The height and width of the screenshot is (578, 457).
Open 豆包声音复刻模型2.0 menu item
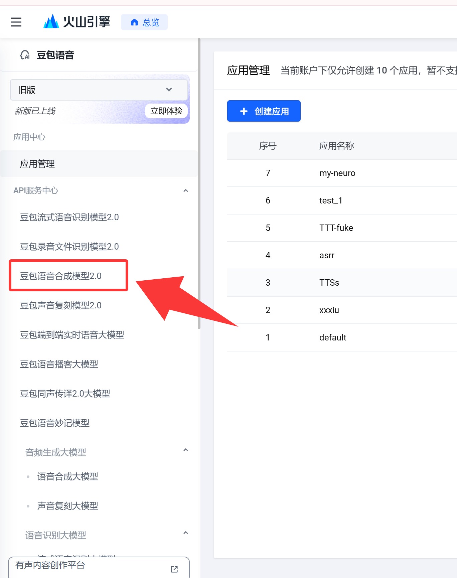[x=61, y=305]
